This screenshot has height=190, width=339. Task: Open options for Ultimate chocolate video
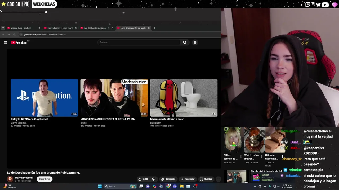coord(282,157)
